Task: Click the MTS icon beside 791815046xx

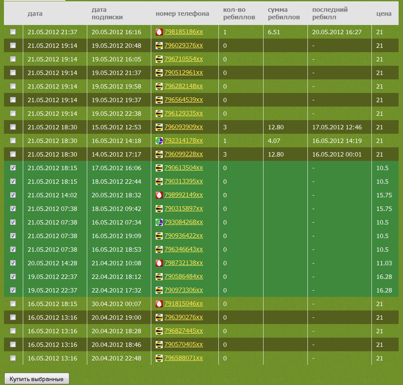Action: (159, 304)
